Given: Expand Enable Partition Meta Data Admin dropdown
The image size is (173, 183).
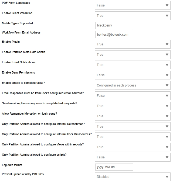Looking at the screenshot, I should point(133,55).
